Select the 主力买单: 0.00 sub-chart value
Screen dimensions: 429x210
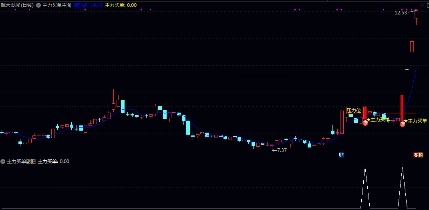tap(53, 162)
